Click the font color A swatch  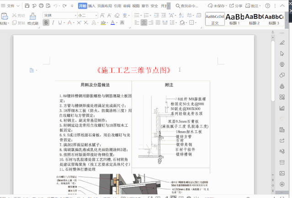tap(113, 23)
